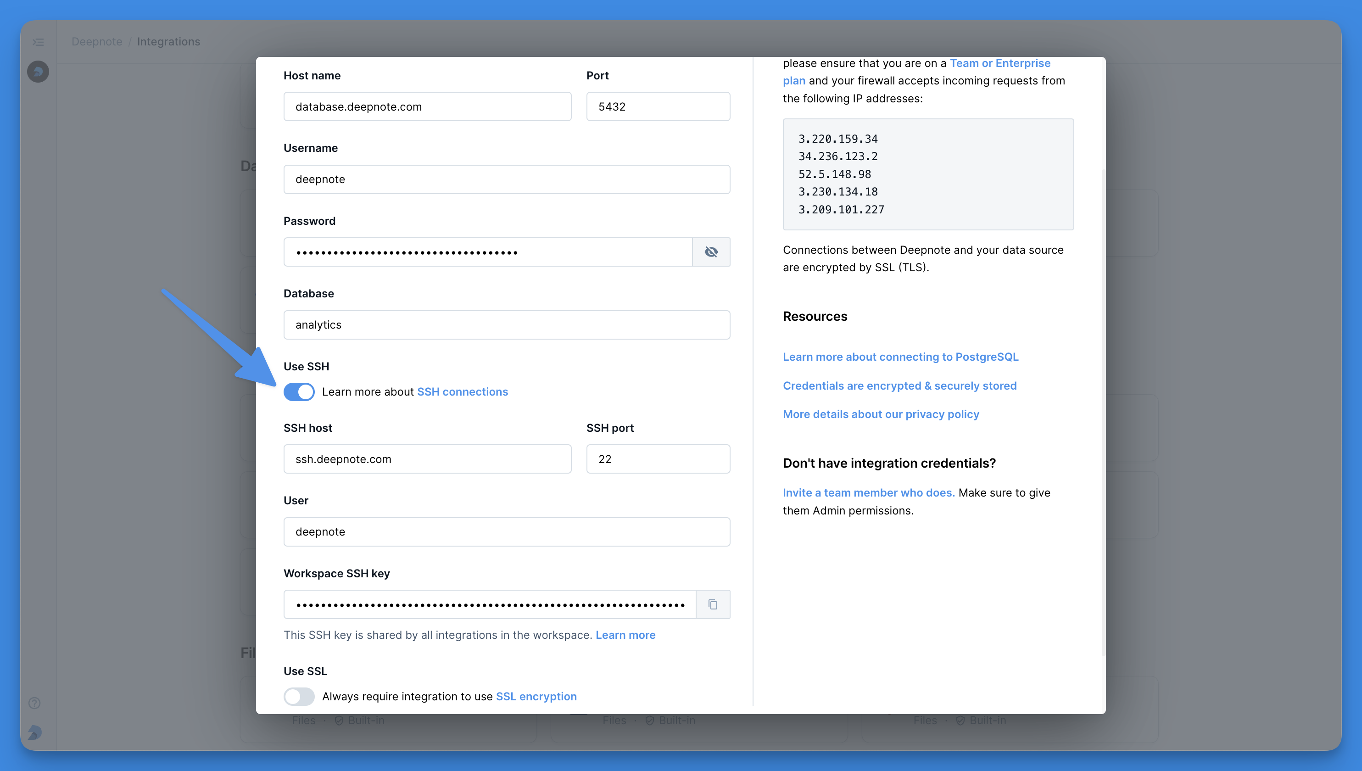This screenshot has height=771, width=1362.
Task: Open More details about privacy policy
Action: click(x=880, y=414)
